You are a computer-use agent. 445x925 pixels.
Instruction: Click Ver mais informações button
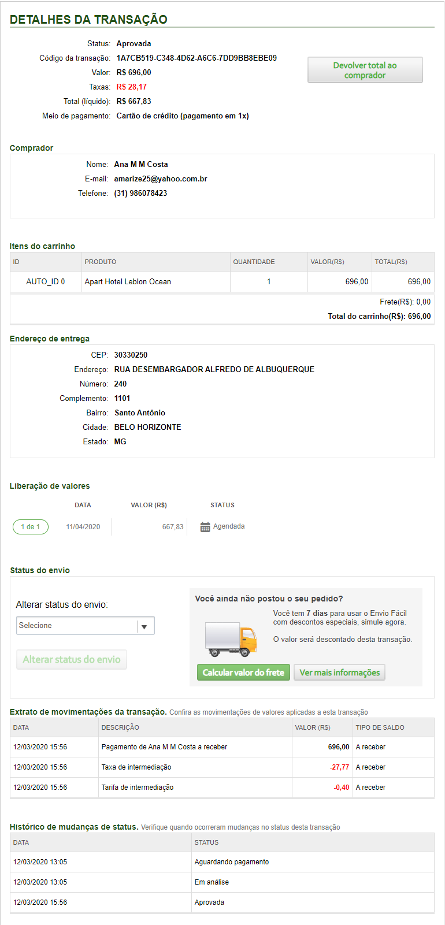pyautogui.click(x=339, y=673)
